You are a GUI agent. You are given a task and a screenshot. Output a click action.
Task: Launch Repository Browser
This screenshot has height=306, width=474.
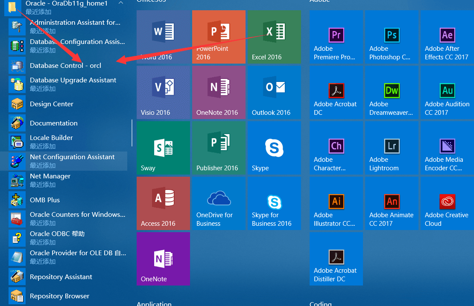(x=64, y=296)
